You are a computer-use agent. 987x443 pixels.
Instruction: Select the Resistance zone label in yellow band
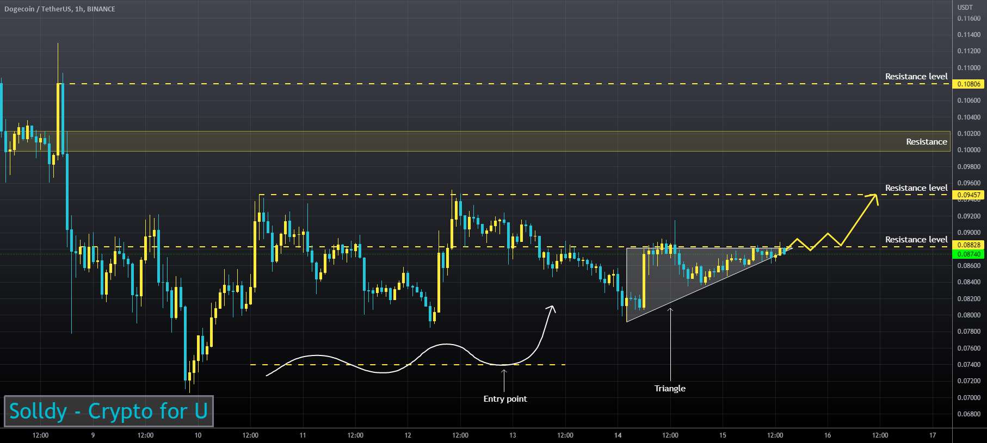click(x=926, y=142)
